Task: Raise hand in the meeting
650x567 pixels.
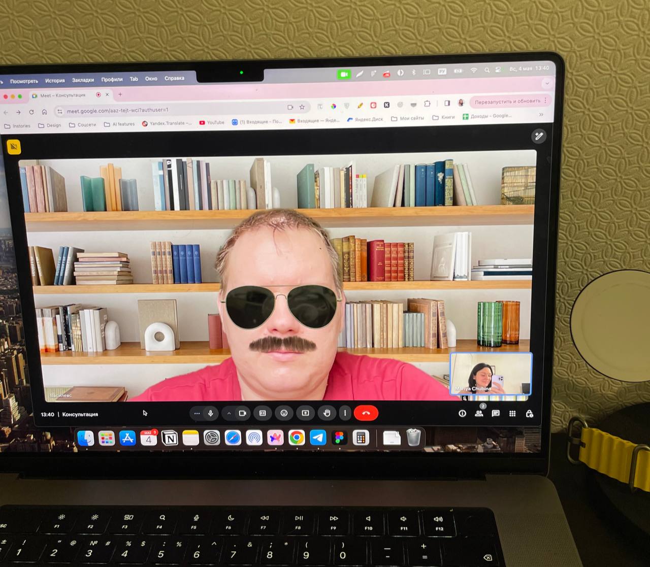Action: coord(327,413)
